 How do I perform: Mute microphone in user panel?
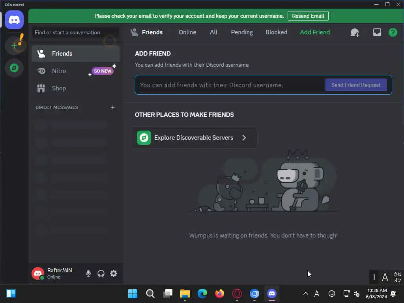tap(88, 273)
